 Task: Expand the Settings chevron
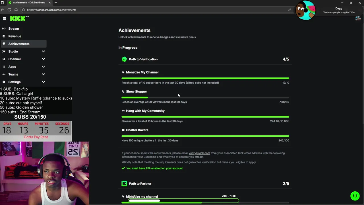tap(44, 82)
